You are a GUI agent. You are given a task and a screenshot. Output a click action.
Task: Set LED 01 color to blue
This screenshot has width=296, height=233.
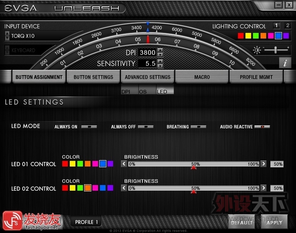(103, 164)
